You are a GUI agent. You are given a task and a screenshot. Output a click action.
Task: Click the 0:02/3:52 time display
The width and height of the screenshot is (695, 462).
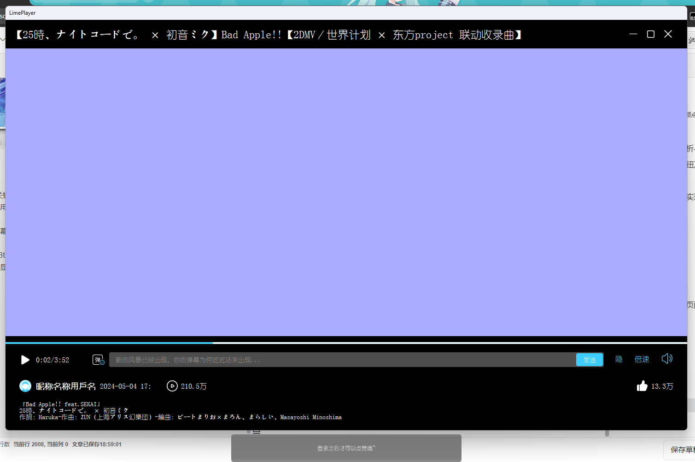[x=53, y=360]
